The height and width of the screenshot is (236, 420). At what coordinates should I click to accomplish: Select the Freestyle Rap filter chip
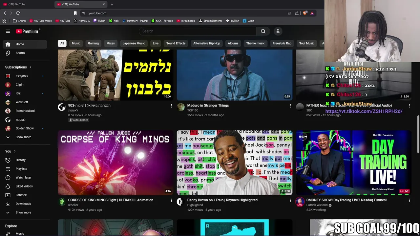point(282,43)
